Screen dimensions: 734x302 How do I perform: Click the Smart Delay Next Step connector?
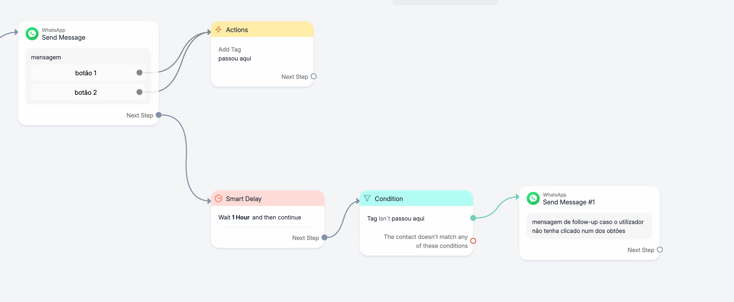click(x=324, y=238)
